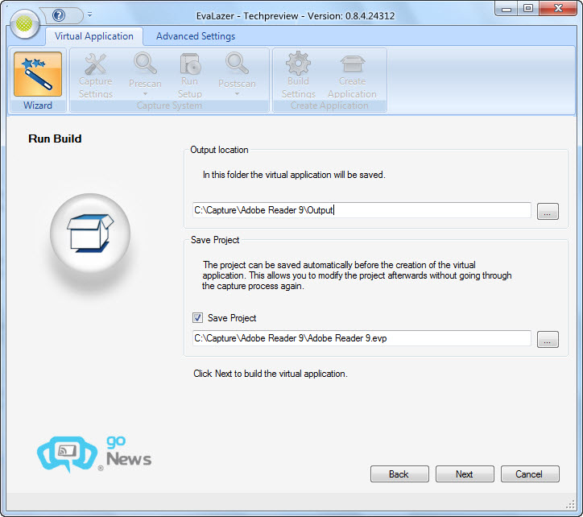Minimize the EvaLazer window

point(506,9)
